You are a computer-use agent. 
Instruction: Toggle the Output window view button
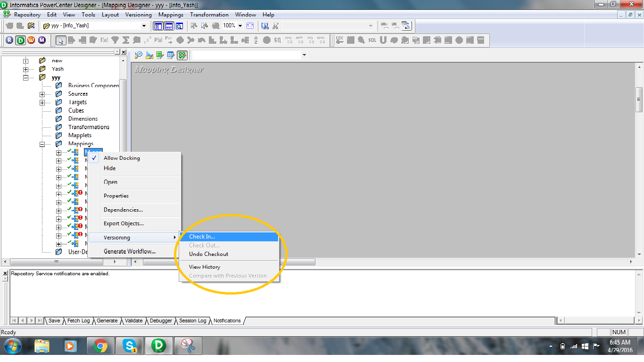(169, 26)
